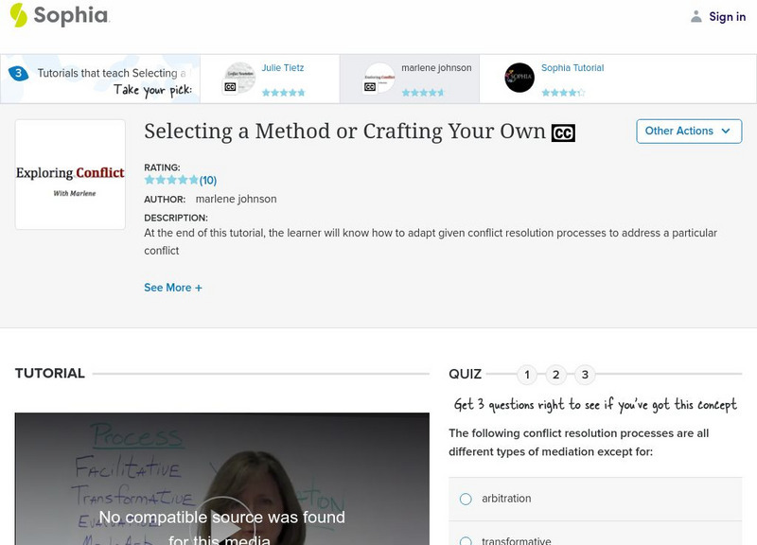Click the Sophia logo icon

18,15
